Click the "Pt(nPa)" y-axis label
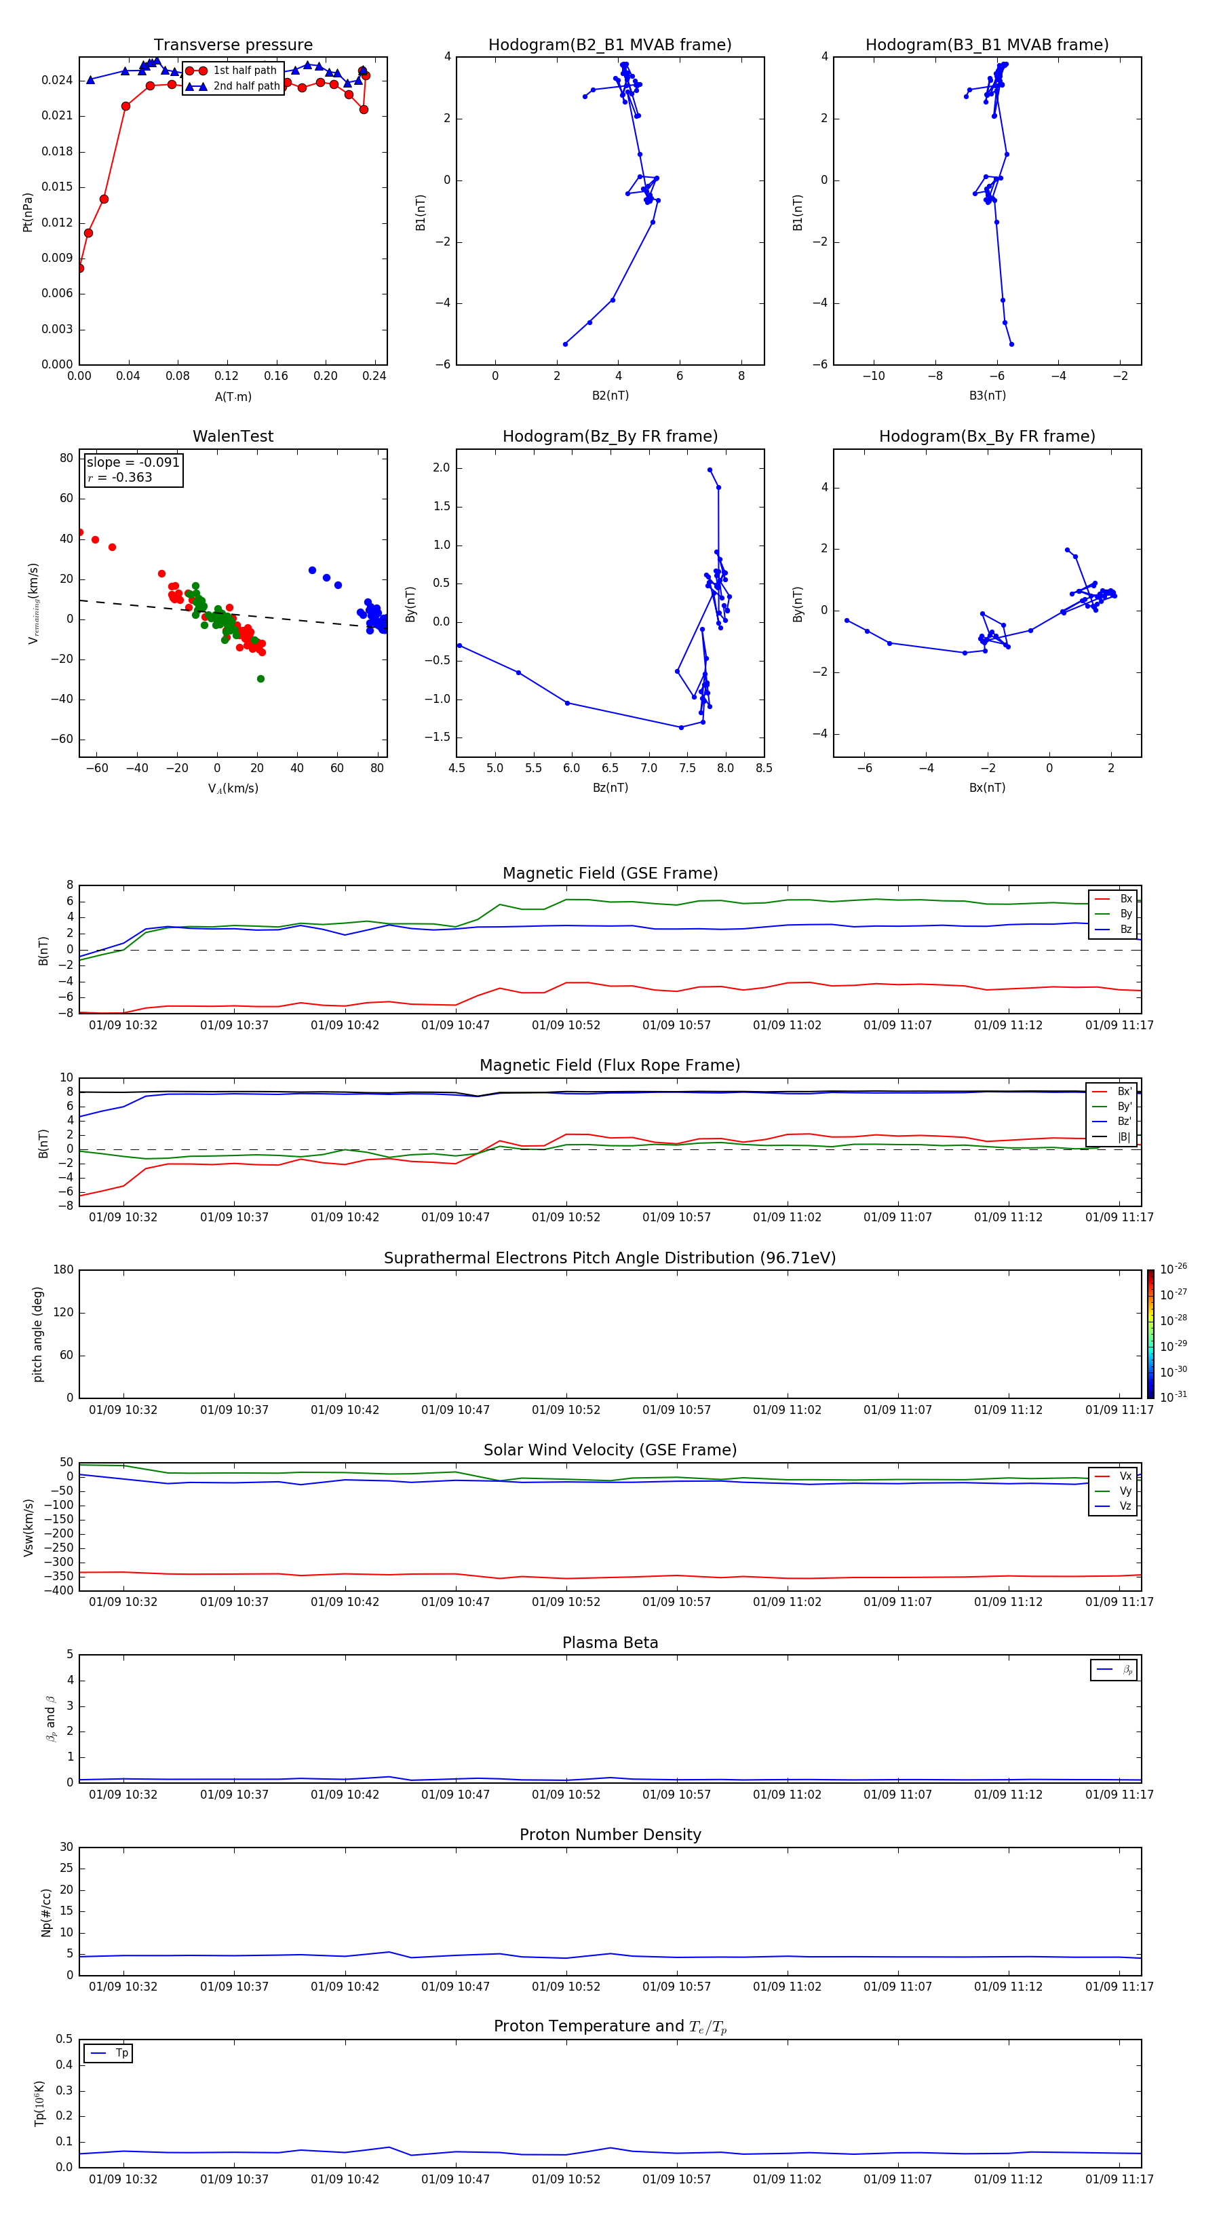The width and height of the screenshot is (1221, 2239). coord(27,211)
